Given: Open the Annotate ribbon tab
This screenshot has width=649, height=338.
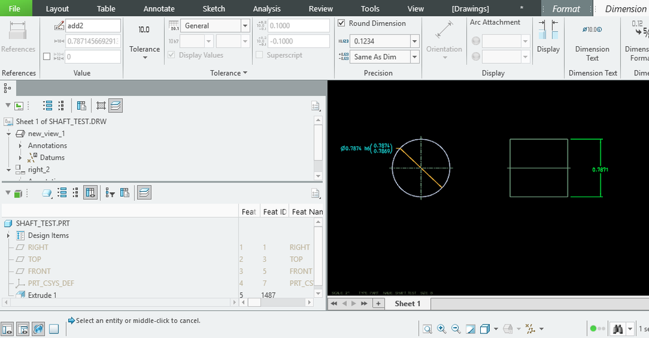Looking at the screenshot, I should click(x=159, y=8).
